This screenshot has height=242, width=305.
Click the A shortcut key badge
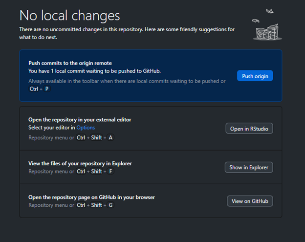(110, 138)
